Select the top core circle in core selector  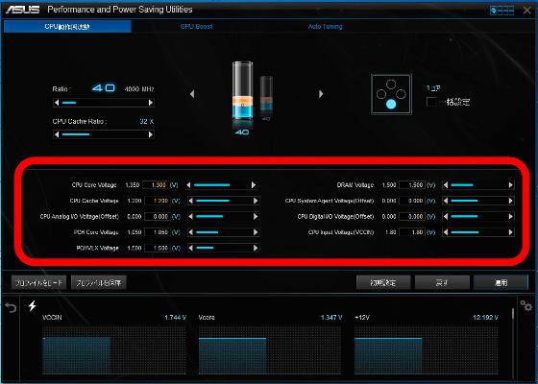[391, 84]
